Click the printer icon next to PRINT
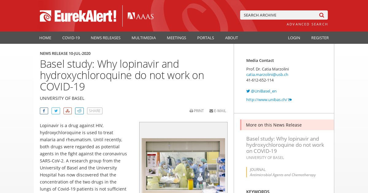This screenshot has width=368, height=193. pyautogui.click(x=191, y=111)
